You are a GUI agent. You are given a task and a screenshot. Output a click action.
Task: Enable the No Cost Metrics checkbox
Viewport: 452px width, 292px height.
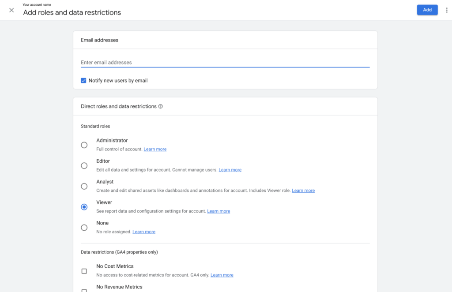(84, 271)
